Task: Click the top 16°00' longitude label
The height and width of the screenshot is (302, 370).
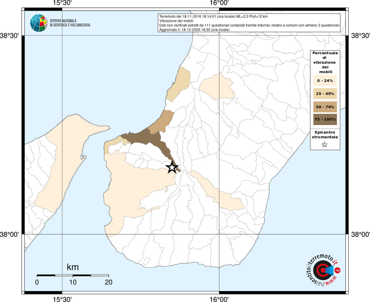Action: coord(219,3)
